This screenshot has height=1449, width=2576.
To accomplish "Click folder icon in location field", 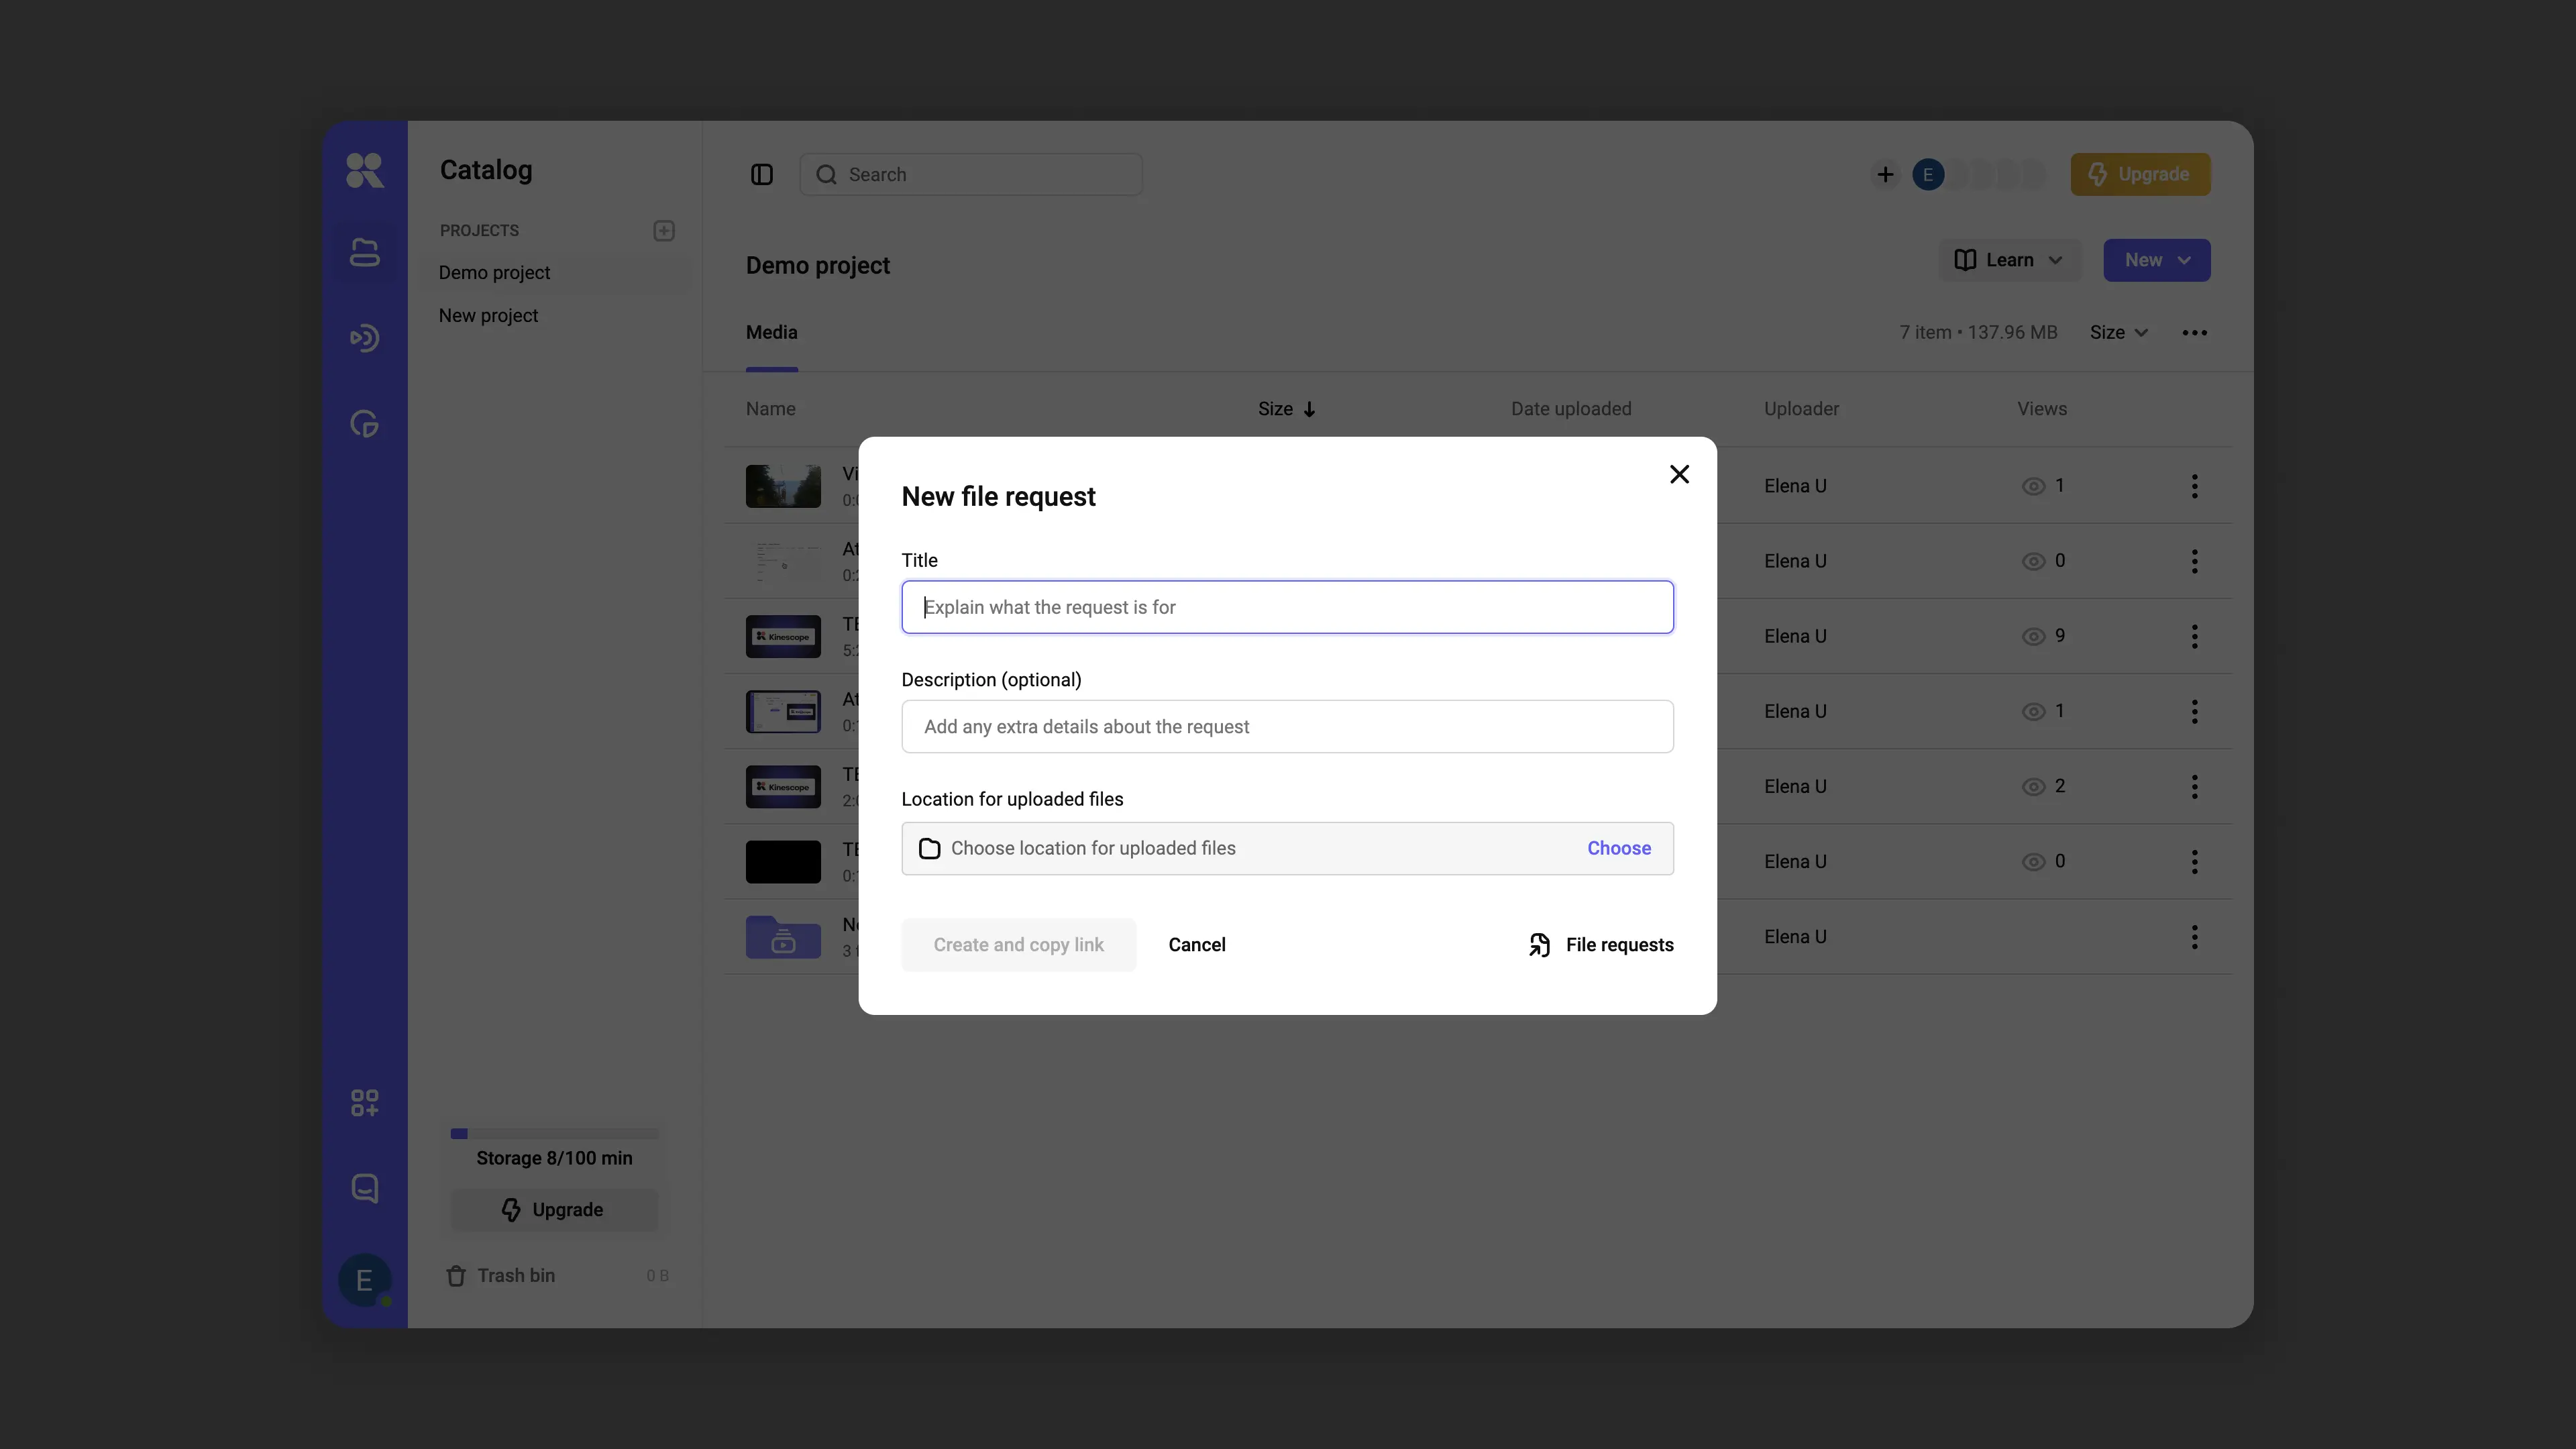I will click(x=929, y=848).
